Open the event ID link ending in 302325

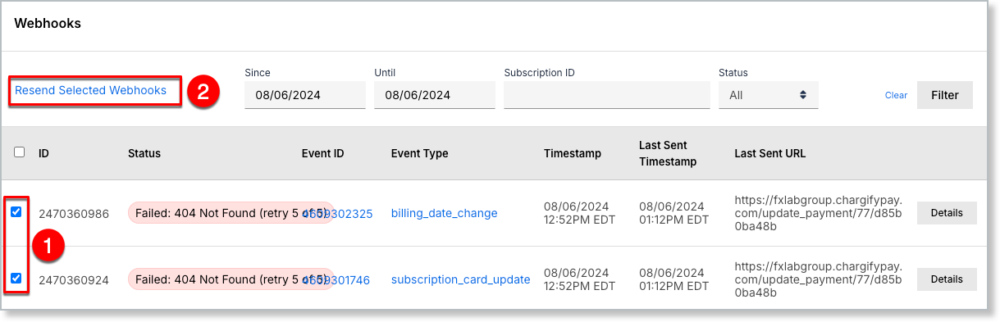tap(337, 213)
